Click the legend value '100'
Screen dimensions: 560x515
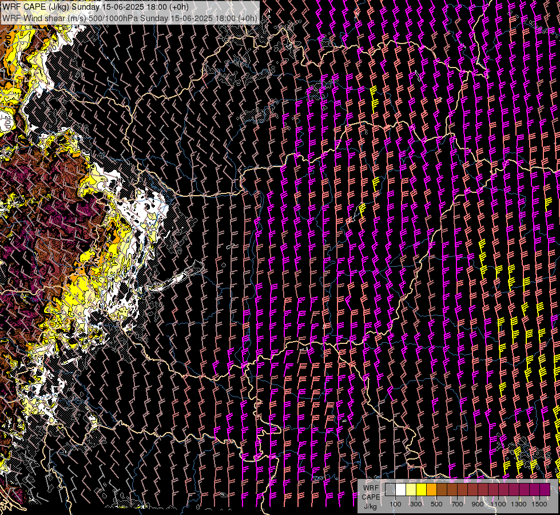pos(395,504)
